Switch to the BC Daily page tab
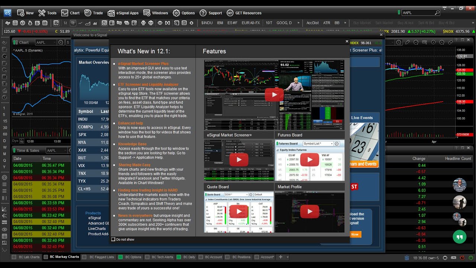 (x=186, y=257)
